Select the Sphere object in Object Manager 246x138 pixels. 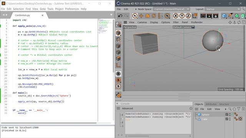pos(205,115)
